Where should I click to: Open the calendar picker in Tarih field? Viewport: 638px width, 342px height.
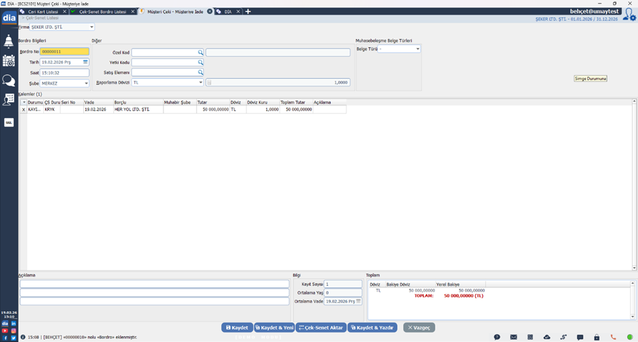pyautogui.click(x=86, y=62)
